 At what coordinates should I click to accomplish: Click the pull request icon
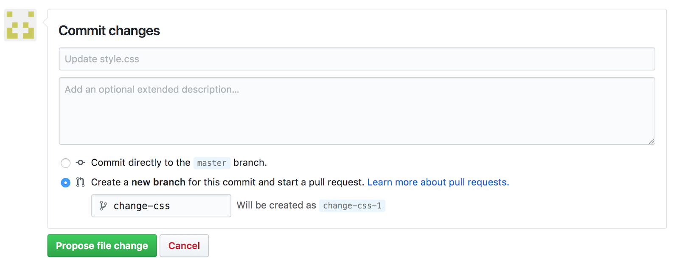coord(81,182)
